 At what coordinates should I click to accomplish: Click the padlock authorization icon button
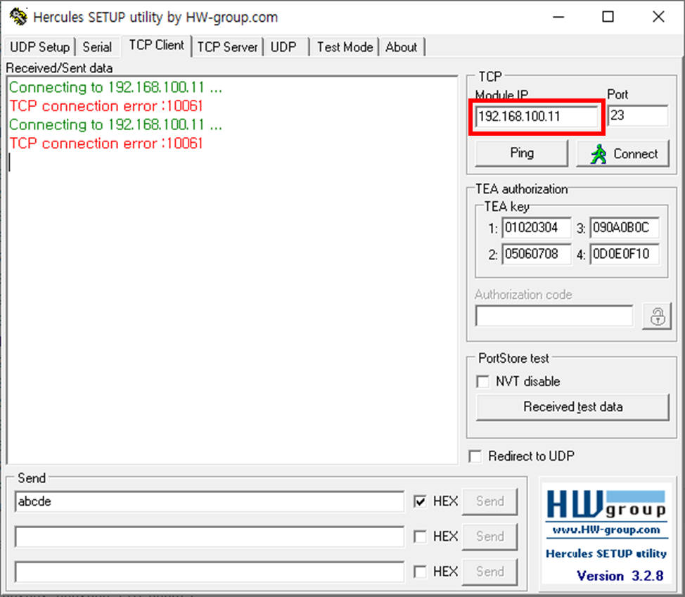click(657, 316)
